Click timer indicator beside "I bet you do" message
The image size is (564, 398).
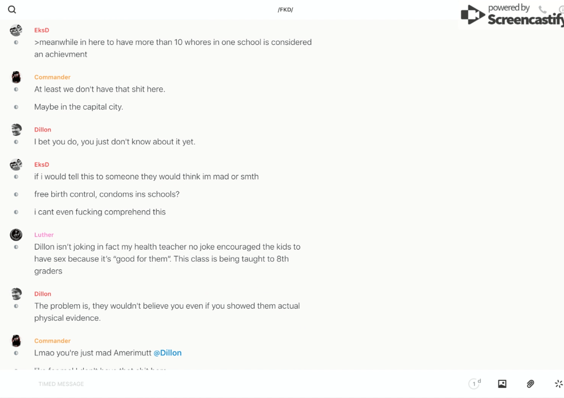pyautogui.click(x=16, y=142)
